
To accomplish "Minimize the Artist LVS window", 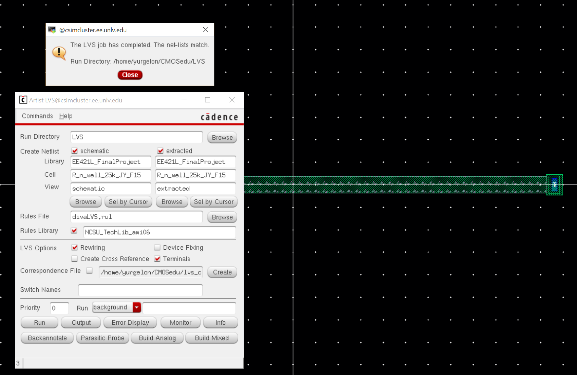I will [x=184, y=100].
